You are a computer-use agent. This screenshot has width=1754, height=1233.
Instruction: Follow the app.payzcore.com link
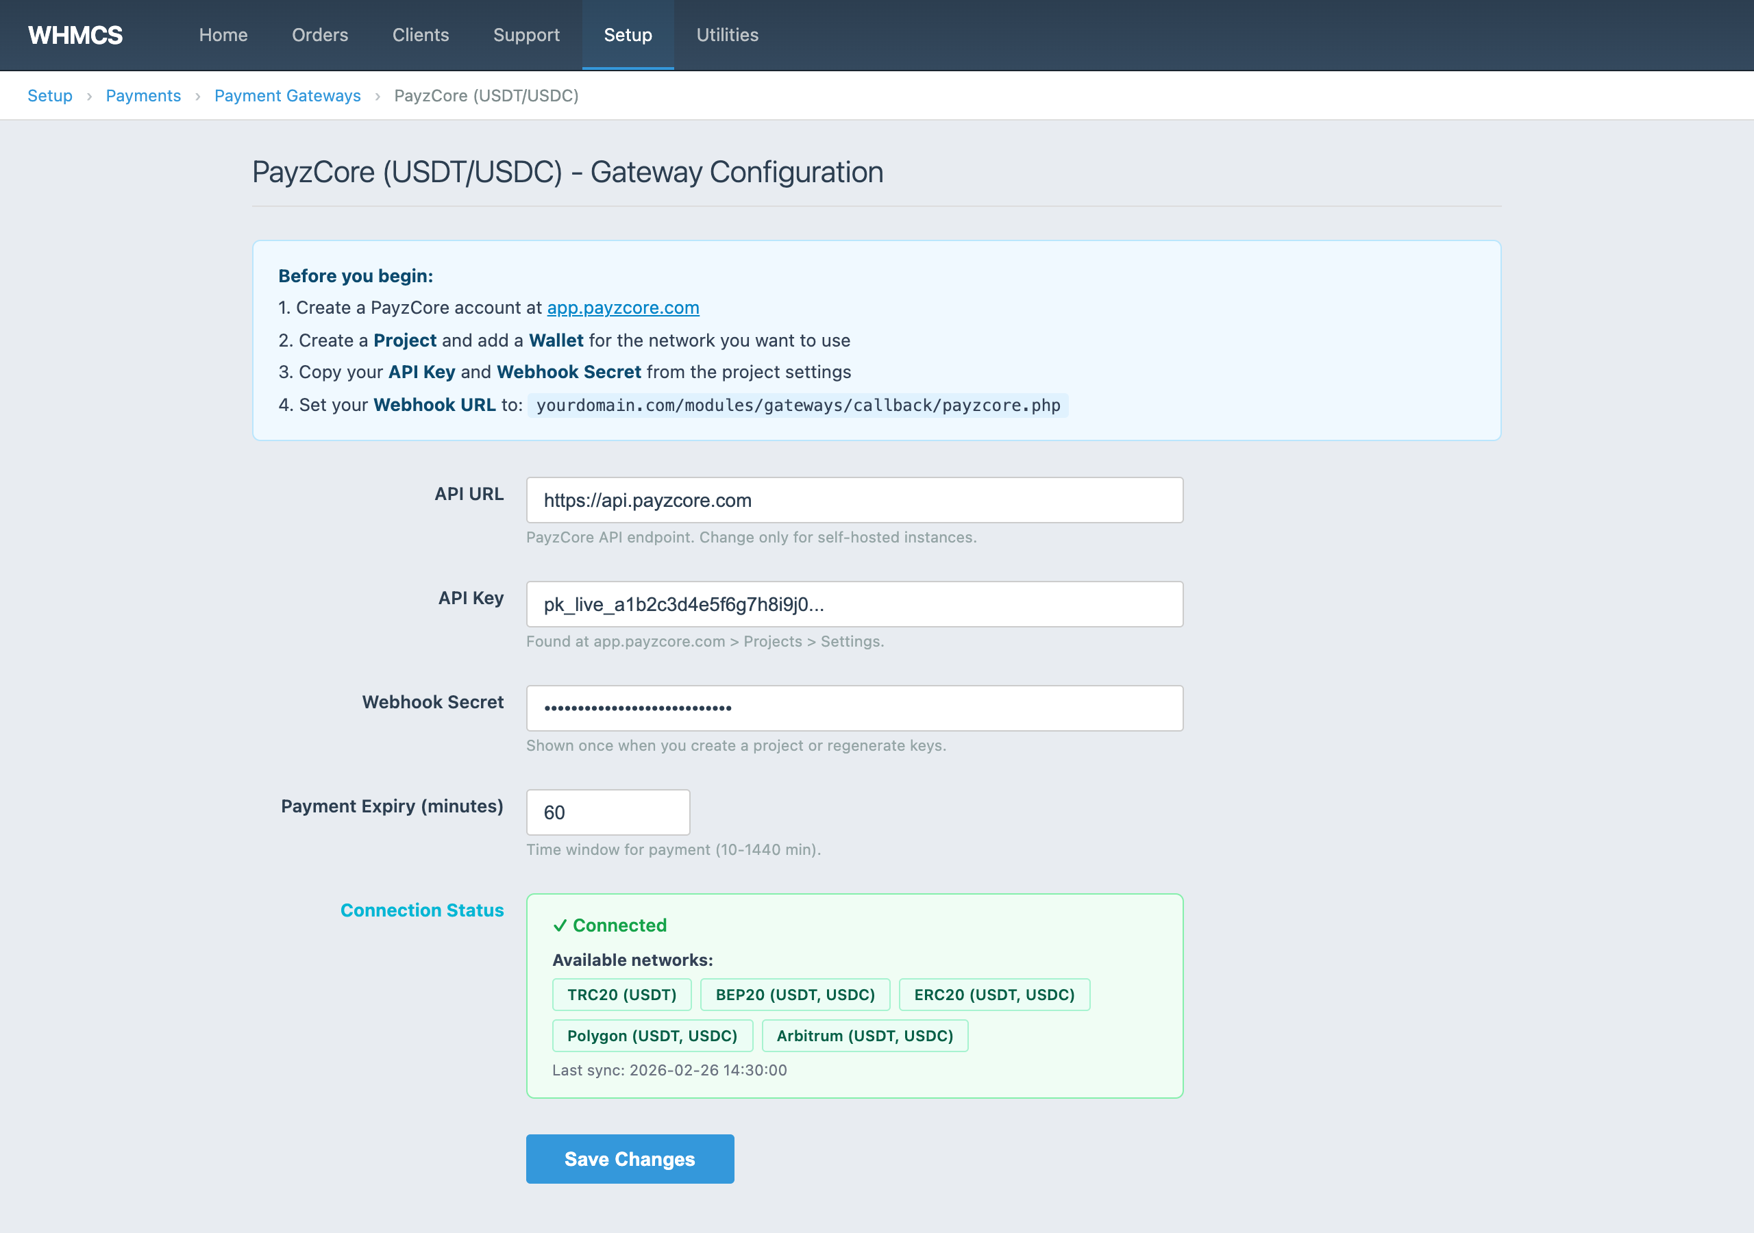pyautogui.click(x=623, y=308)
